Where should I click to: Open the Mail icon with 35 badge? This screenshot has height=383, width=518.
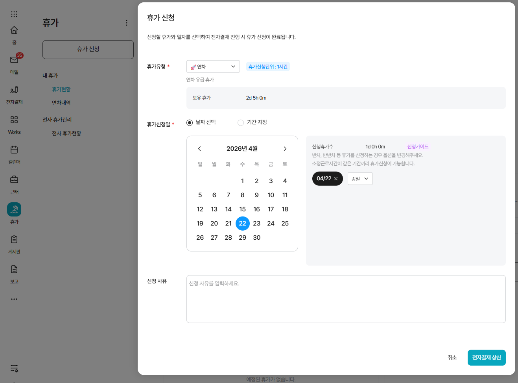click(x=14, y=60)
